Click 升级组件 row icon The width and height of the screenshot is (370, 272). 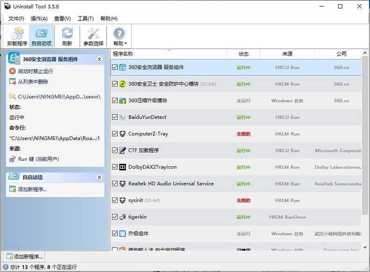(x=122, y=234)
